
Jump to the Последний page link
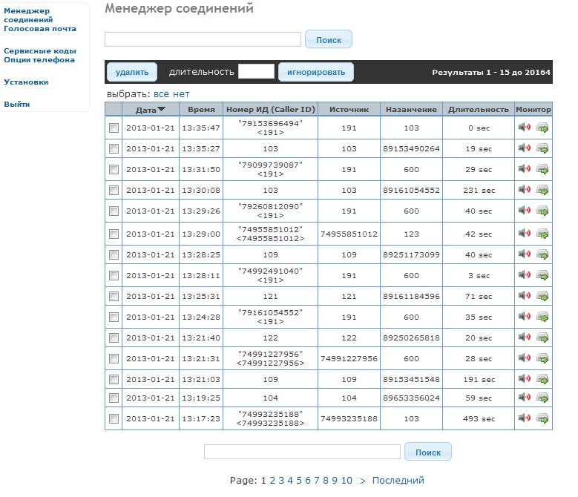point(398,481)
